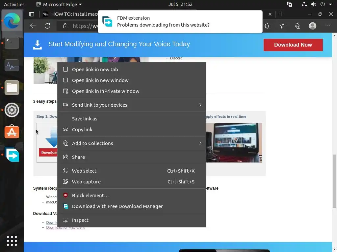Open the network icon in the top bar
This screenshot has width=337, height=252.
tap(304, 4)
